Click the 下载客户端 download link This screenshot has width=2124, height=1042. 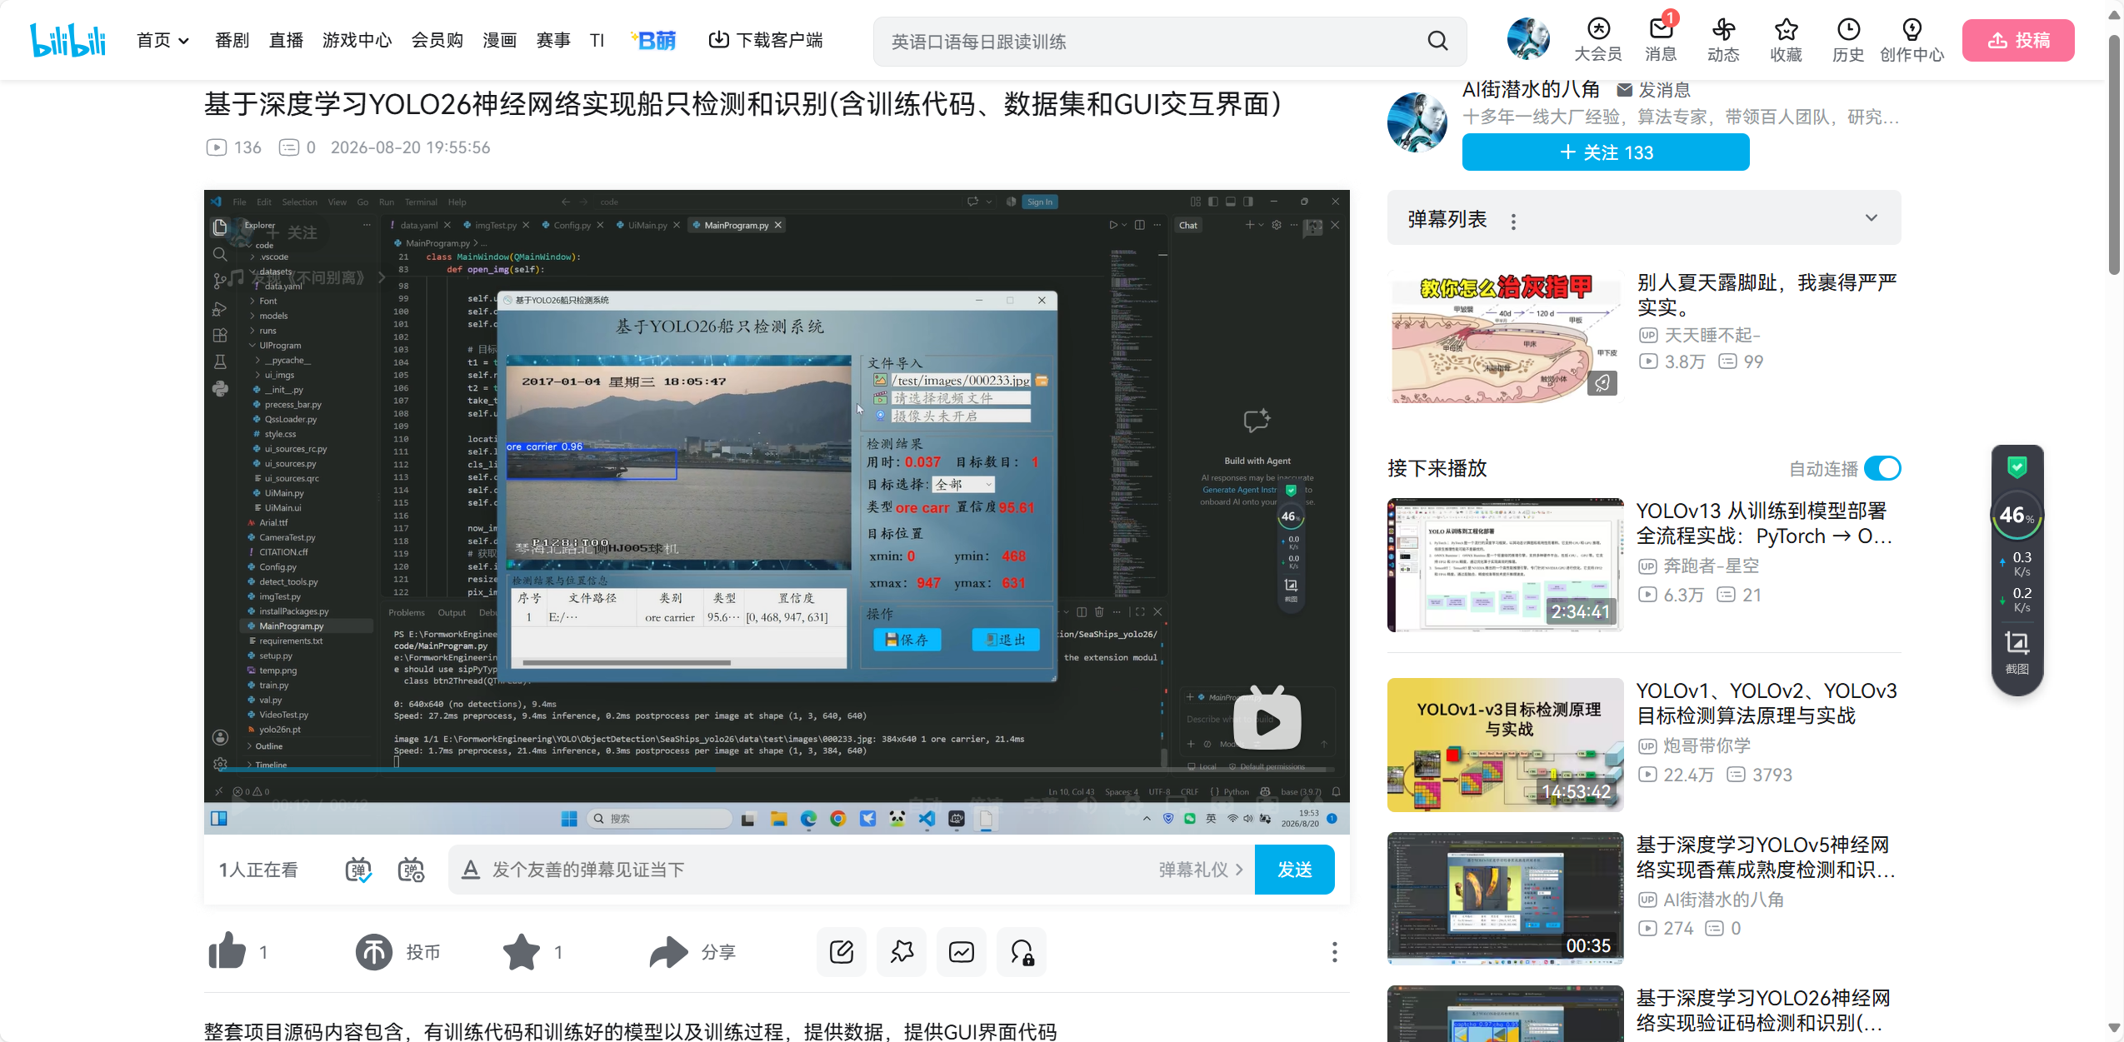click(x=765, y=40)
